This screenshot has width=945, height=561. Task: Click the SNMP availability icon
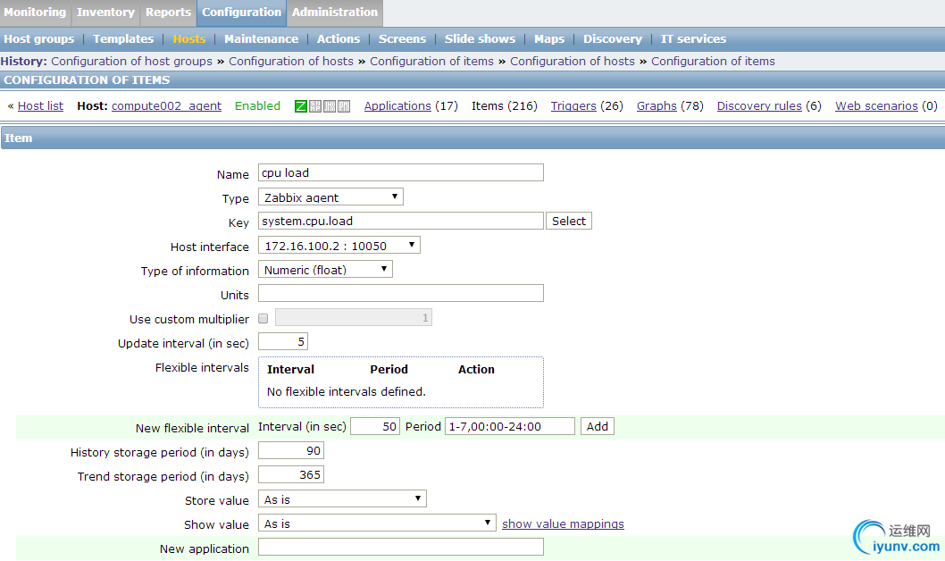tap(315, 106)
